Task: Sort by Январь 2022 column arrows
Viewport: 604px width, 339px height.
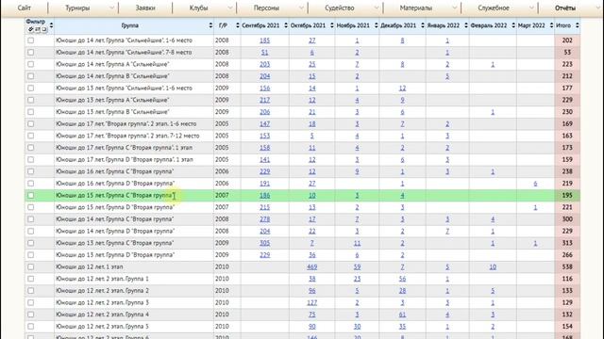Action: [465, 25]
